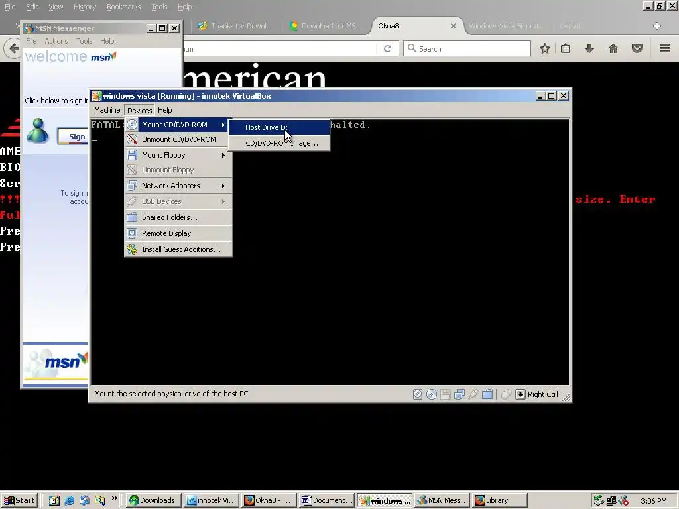Choose Install Guest Additions… entry
Image resolution: width=679 pixels, height=509 pixels.
[178, 249]
